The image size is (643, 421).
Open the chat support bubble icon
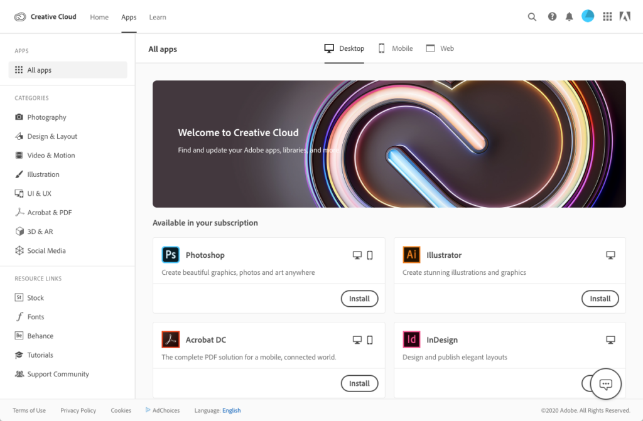pyautogui.click(x=606, y=384)
